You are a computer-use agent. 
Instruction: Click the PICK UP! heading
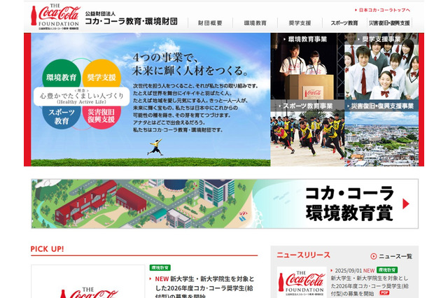47,249
